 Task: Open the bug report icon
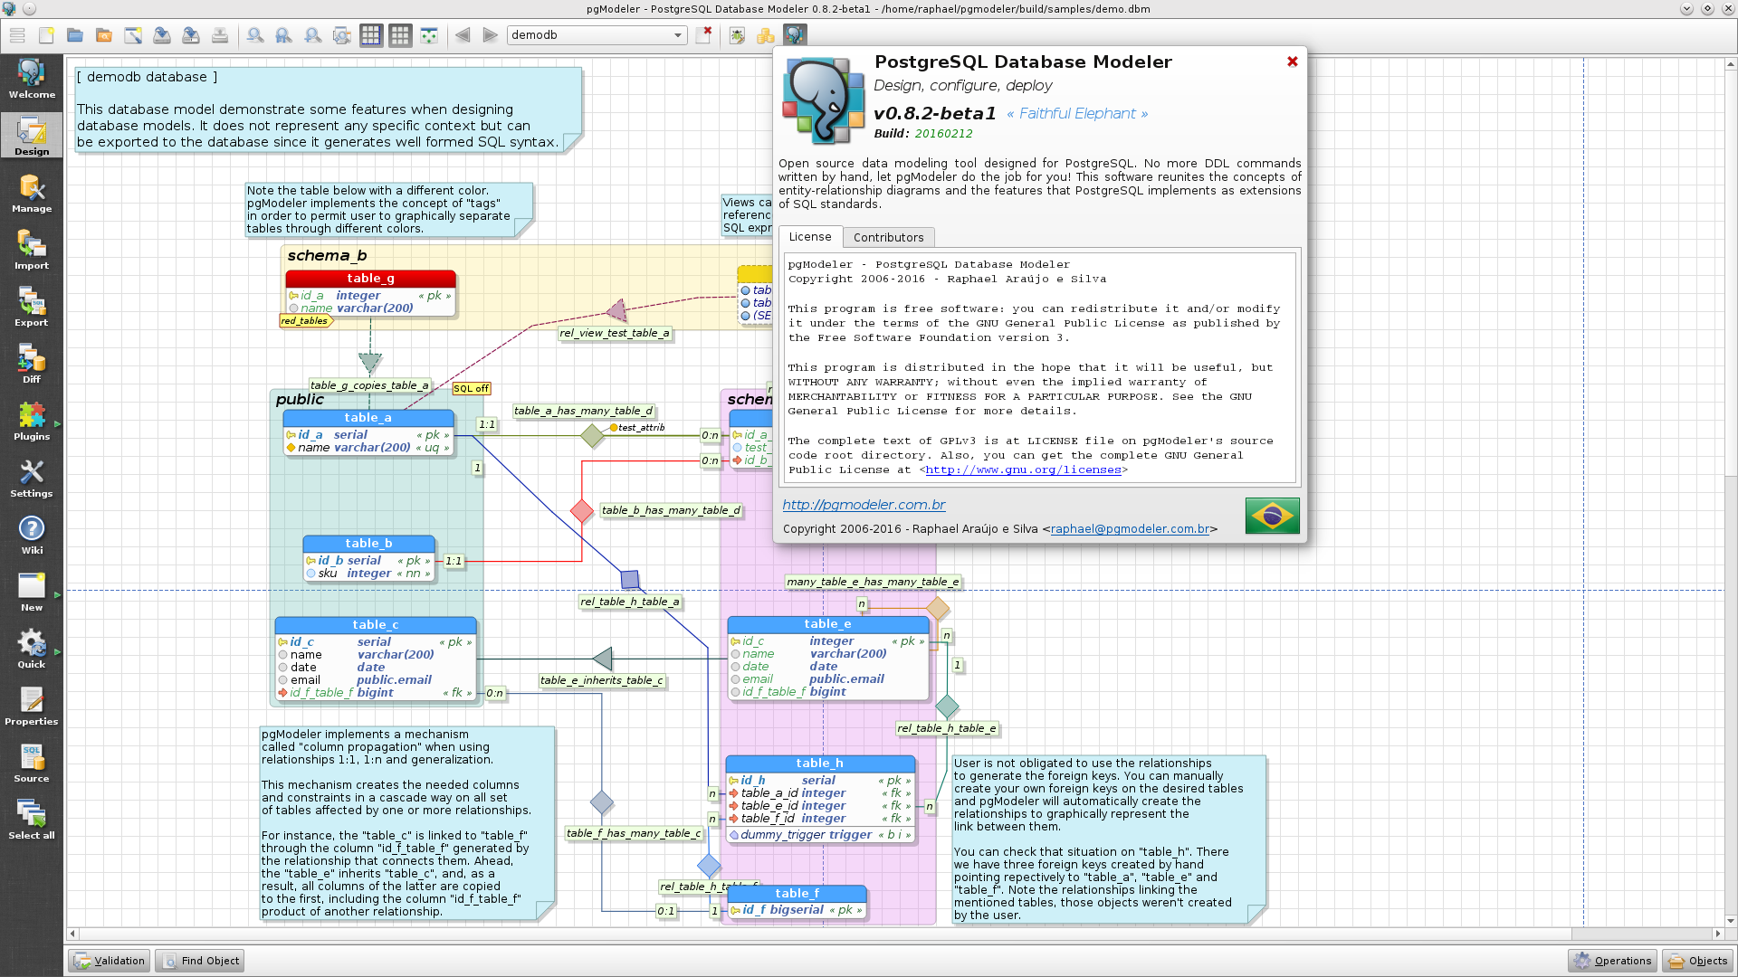(x=738, y=35)
